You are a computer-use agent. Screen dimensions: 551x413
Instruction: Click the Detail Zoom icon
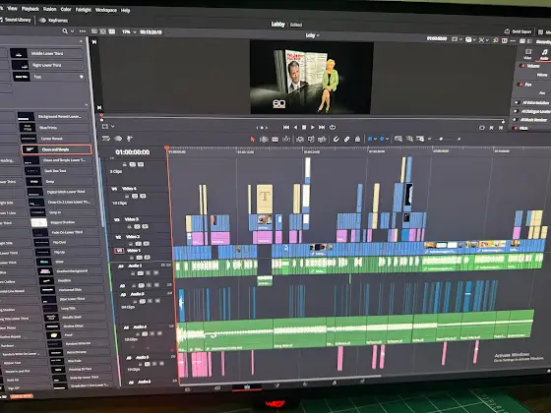[x=409, y=139]
